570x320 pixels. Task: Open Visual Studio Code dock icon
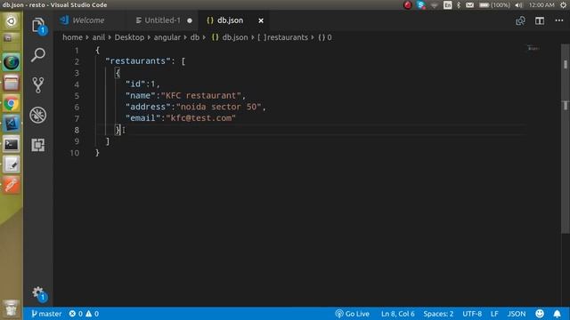click(12, 124)
